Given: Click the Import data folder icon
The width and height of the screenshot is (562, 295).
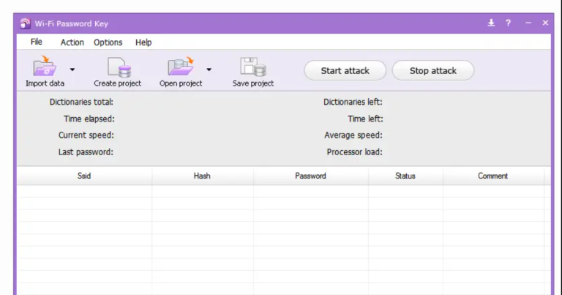Looking at the screenshot, I should [45, 66].
